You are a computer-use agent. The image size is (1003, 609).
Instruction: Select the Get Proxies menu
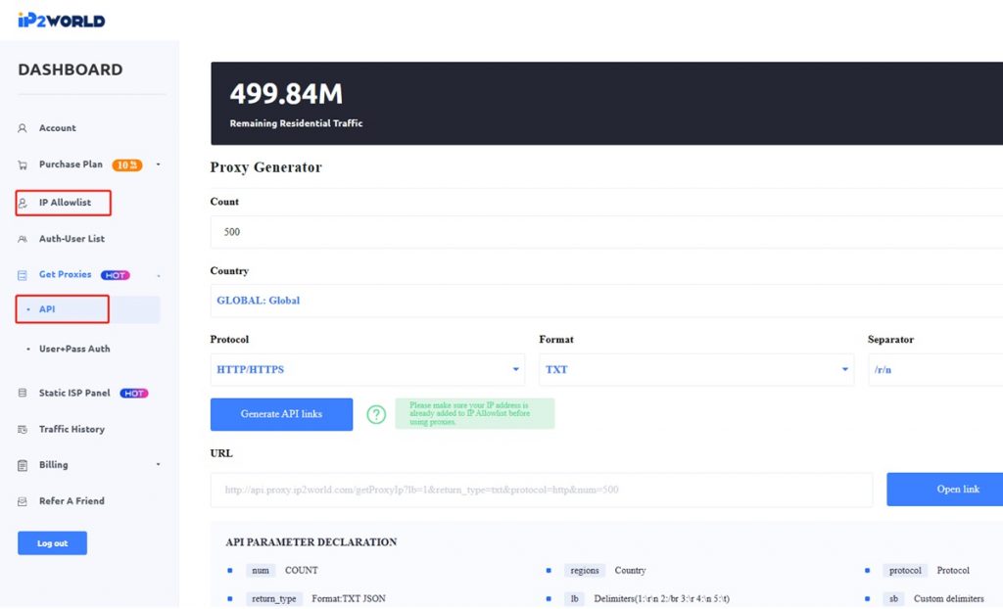click(x=66, y=274)
